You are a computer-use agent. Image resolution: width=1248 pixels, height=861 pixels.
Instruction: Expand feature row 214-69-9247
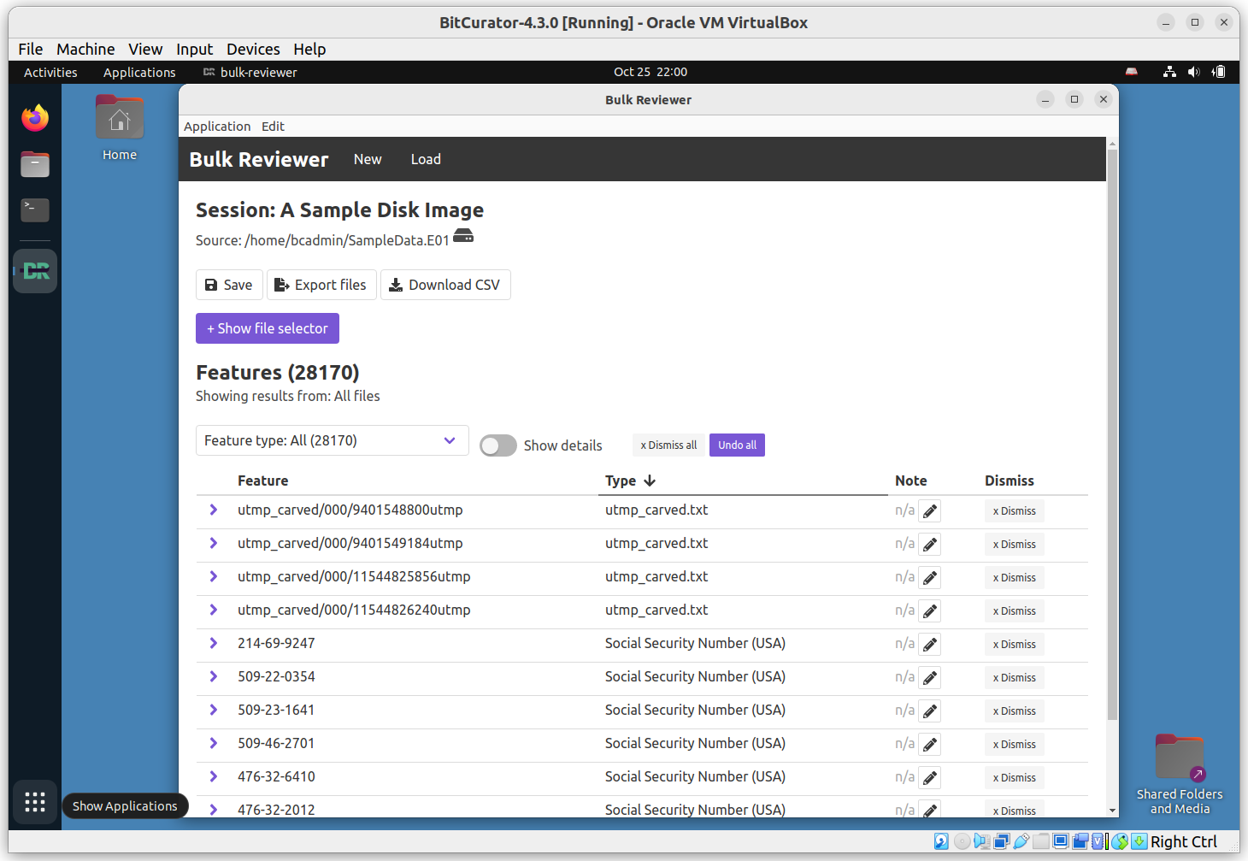pos(214,643)
